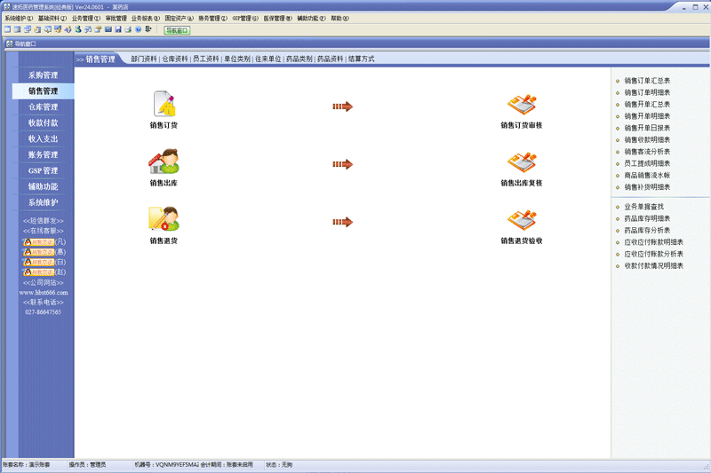Open the 药品库存分析表 link
The height and width of the screenshot is (473, 711).
[647, 231]
